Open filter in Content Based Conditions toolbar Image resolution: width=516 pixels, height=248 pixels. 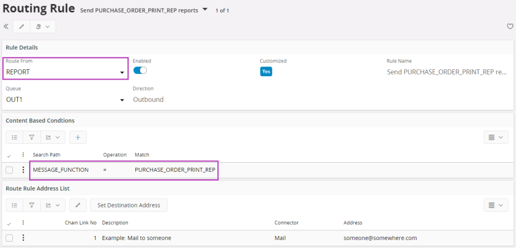pos(32,137)
